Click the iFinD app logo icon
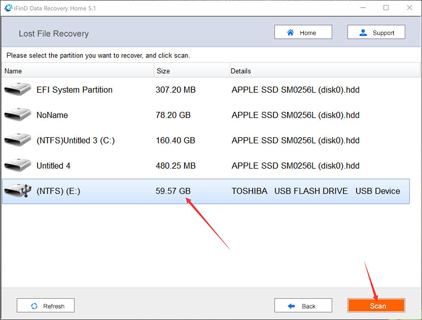 coord(8,8)
